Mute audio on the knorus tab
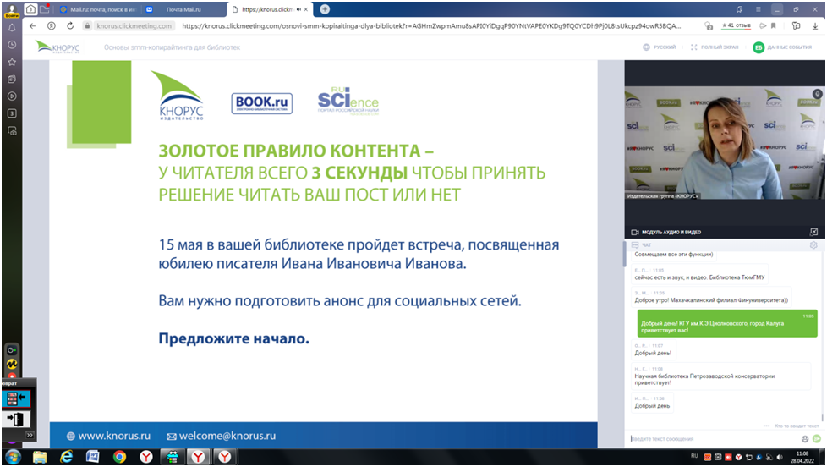Screen dimensions: 827x467 pyautogui.click(x=298, y=9)
